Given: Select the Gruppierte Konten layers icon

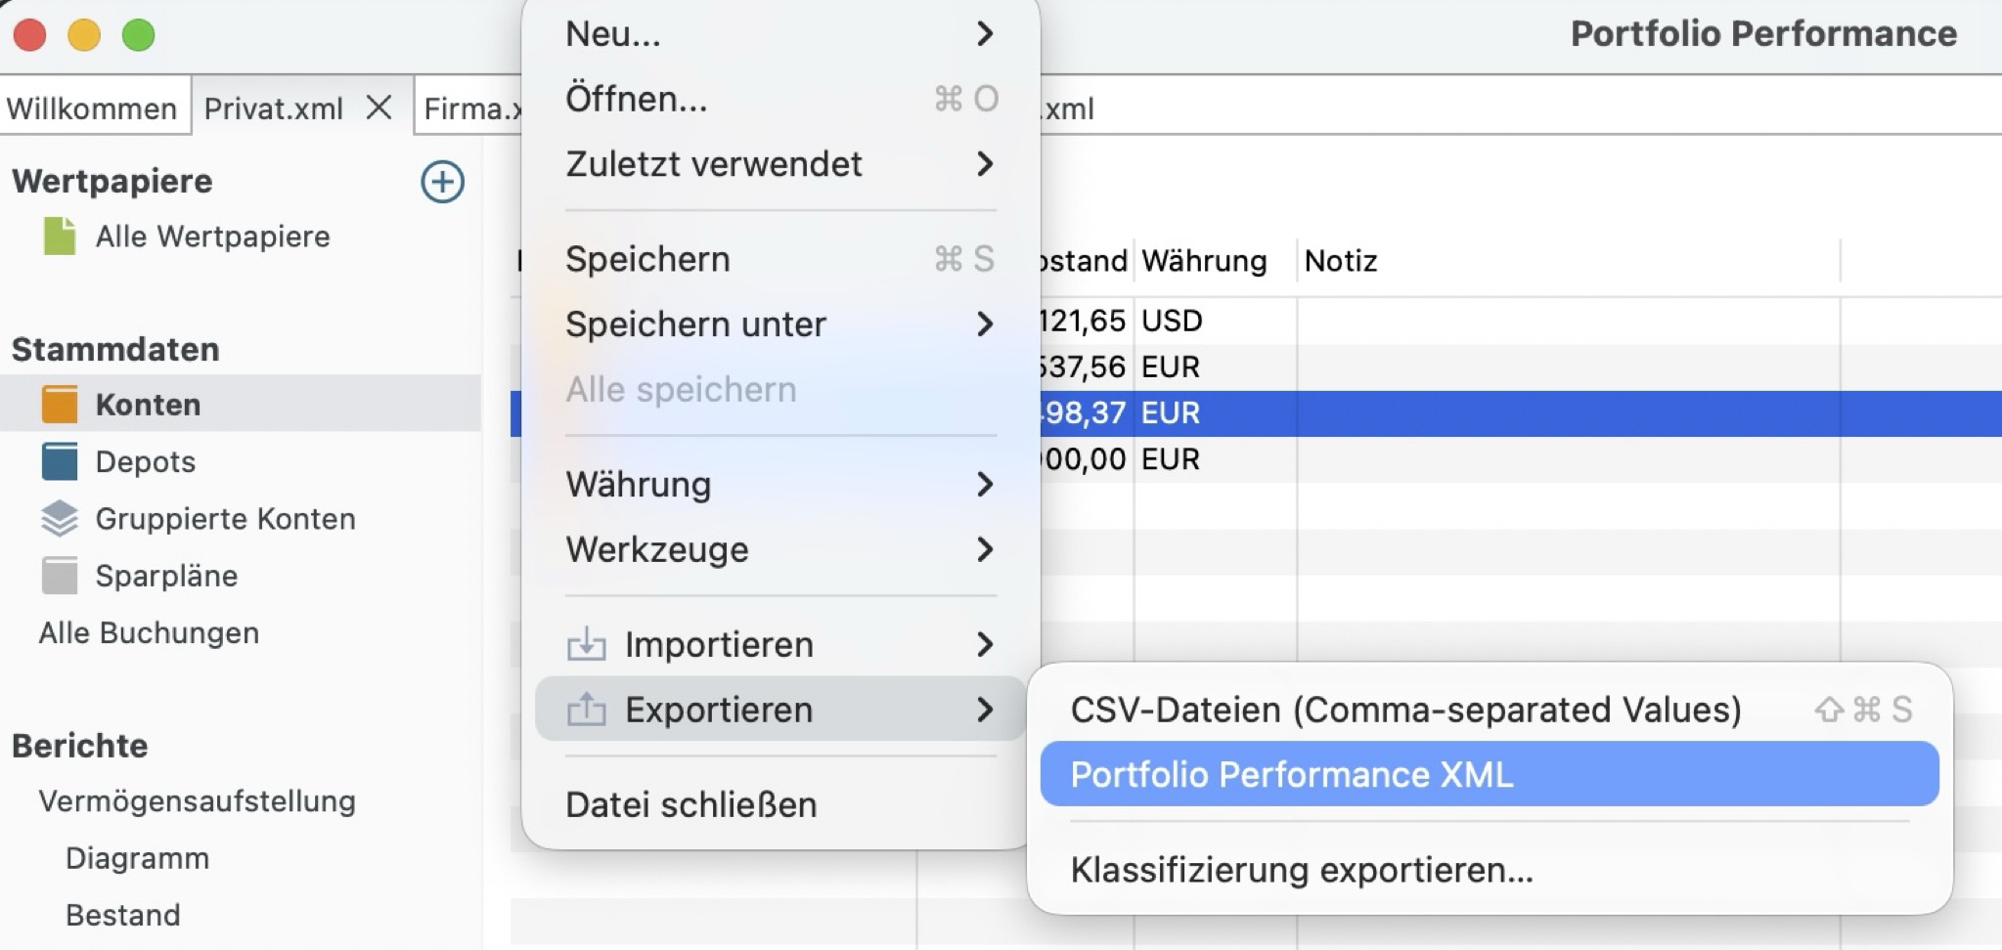Looking at the screenshot, I should (60, 518).
